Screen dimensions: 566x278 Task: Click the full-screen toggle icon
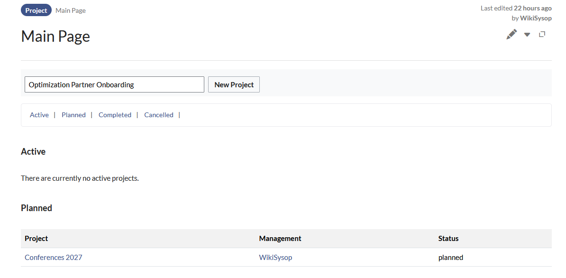(542, 34)
